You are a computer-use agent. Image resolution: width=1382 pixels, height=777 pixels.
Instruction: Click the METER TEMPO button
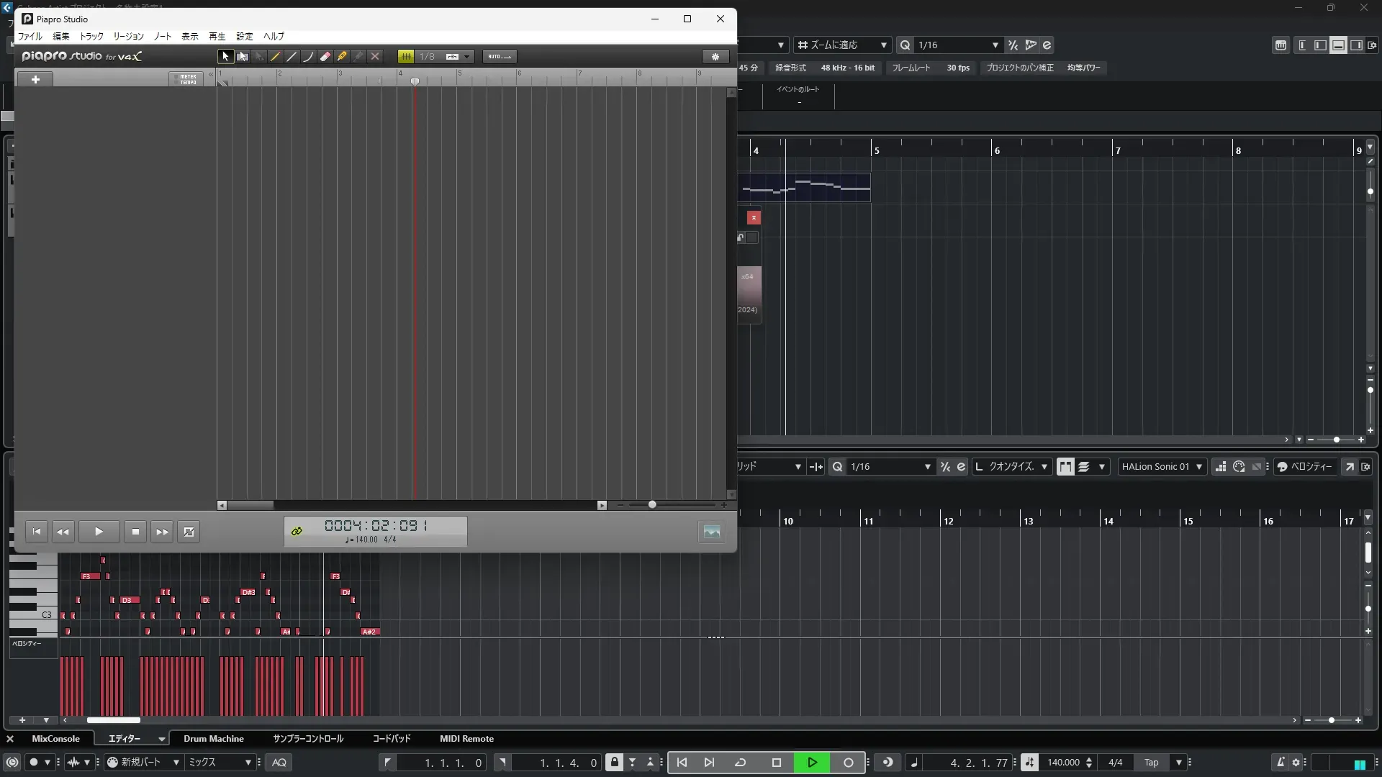click(x=187, y=79)
